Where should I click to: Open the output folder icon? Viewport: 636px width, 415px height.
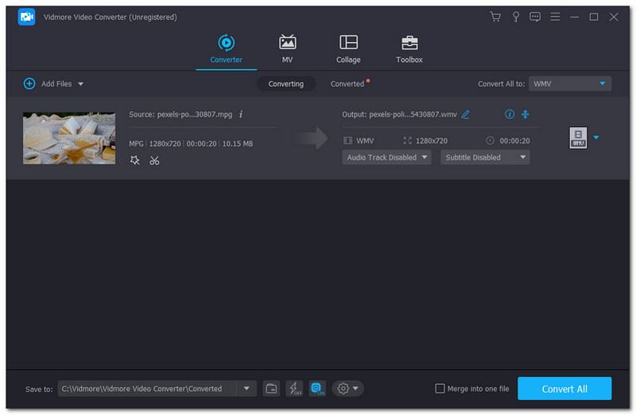(272, 388)
